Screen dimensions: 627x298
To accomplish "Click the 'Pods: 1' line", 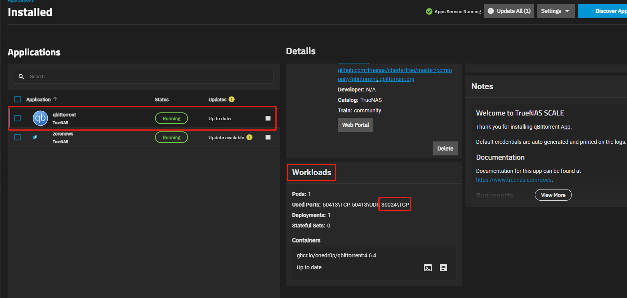I will coord(301,194).
